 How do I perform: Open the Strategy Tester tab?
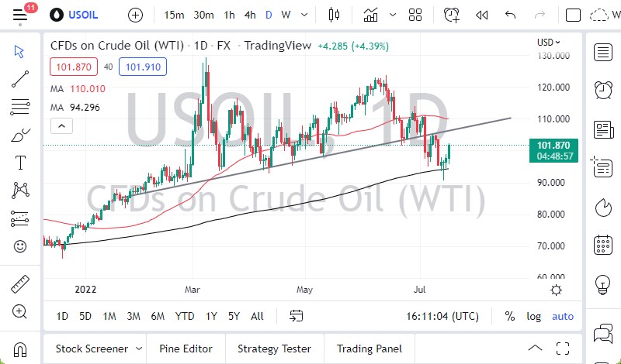coord(274,349)
